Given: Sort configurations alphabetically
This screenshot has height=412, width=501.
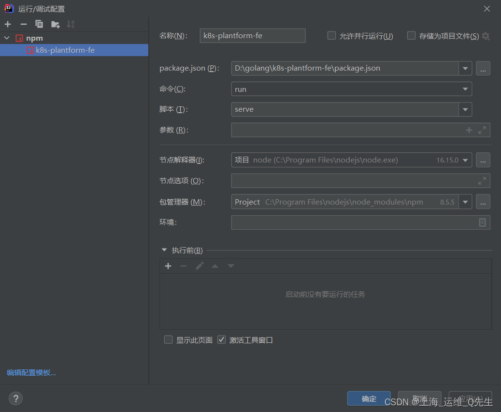Looking at the screenshot, I should pos(71,24).
